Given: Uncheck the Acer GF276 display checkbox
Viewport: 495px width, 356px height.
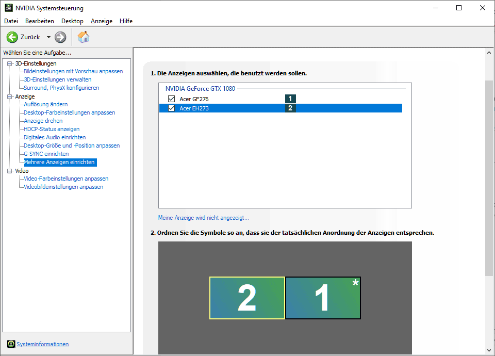Looking at the screenshot, I should pos(172,99).
